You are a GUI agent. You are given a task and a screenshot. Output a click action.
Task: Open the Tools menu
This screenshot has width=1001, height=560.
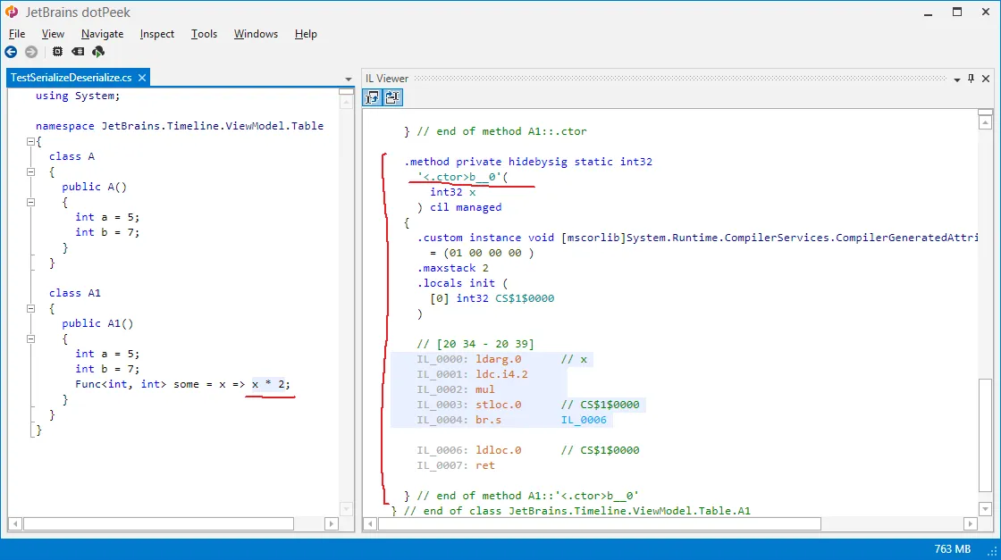click(204, 34)
